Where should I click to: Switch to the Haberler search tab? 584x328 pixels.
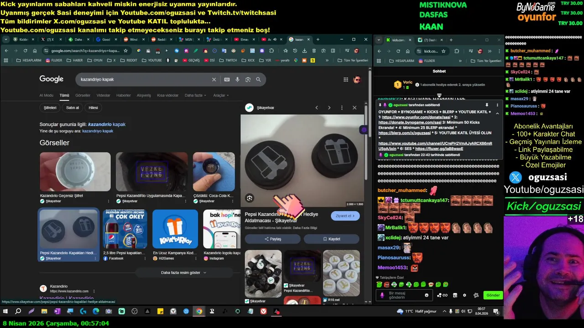[x=123, y=95]
